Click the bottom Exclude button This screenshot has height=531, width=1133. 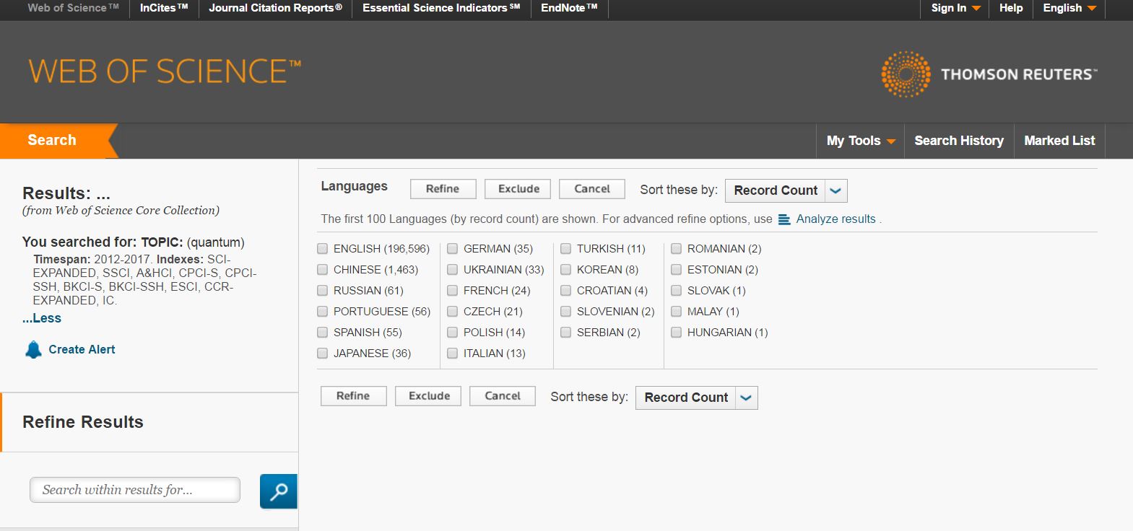coord(429,396)
